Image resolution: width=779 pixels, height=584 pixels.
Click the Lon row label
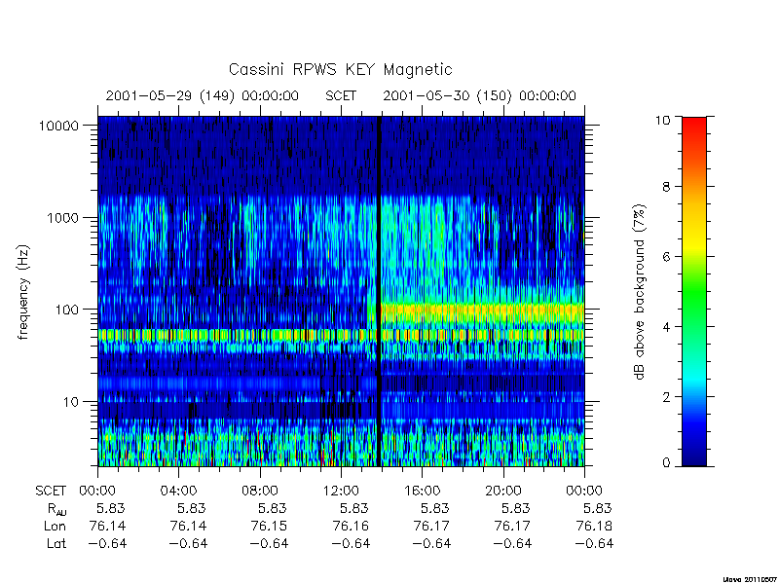tap(56, 526)
